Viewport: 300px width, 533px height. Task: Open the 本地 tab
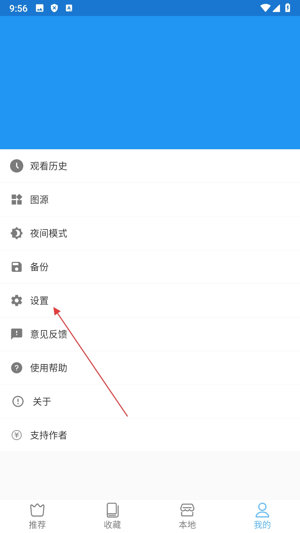(x=187, y=516)
